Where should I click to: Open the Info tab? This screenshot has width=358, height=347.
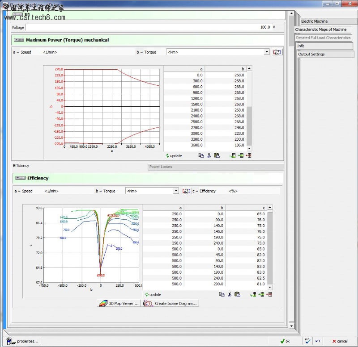pyautogui.click(x=325, y=46)
